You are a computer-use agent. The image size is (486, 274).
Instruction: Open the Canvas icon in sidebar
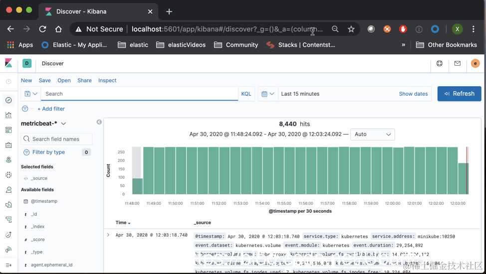pos(8,145)
